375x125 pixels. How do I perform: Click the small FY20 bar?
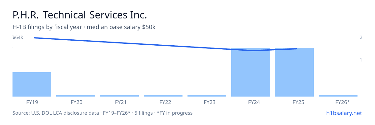[x=76, y=96]
